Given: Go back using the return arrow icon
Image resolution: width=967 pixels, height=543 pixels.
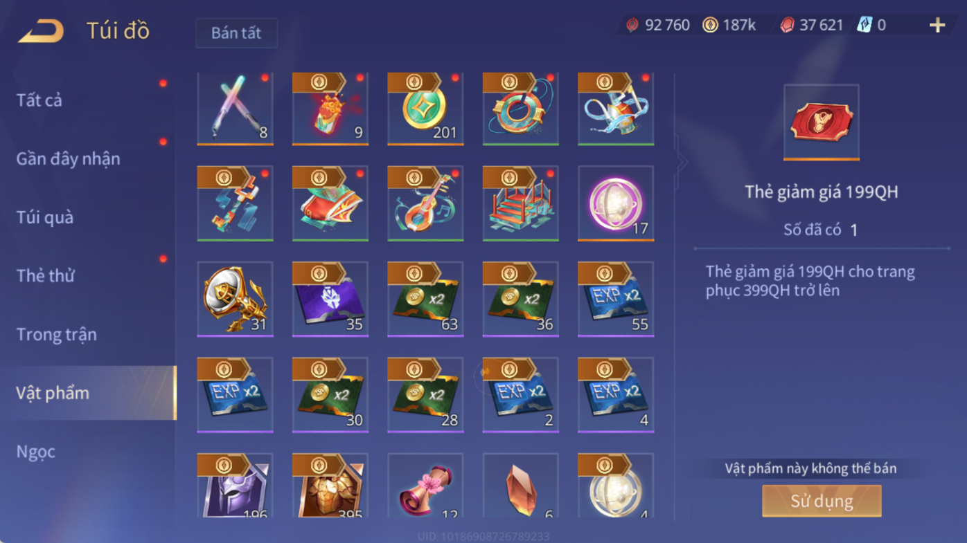Looking at the screenshot, I should click(x=41, y=31).
